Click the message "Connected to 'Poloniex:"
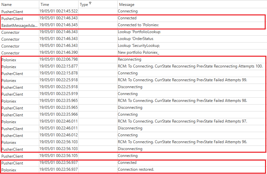The width and height of the screenshot is (267, 174). tap(138, 25)
